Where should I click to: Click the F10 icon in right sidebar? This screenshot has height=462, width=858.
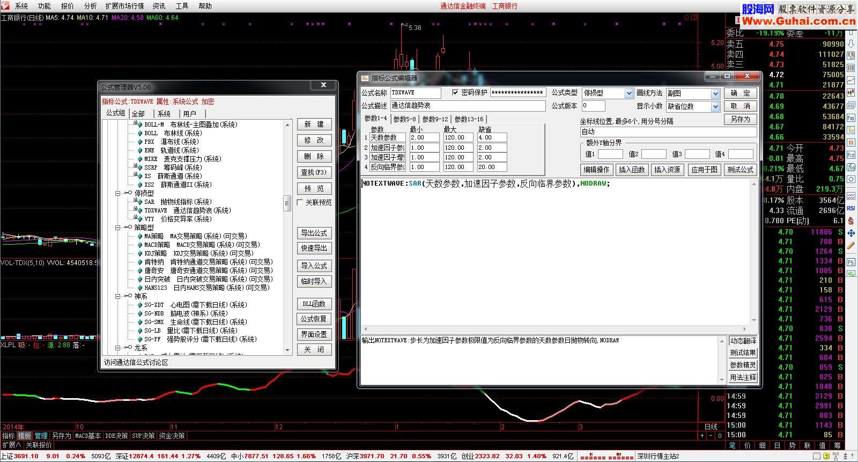(851, 118)
